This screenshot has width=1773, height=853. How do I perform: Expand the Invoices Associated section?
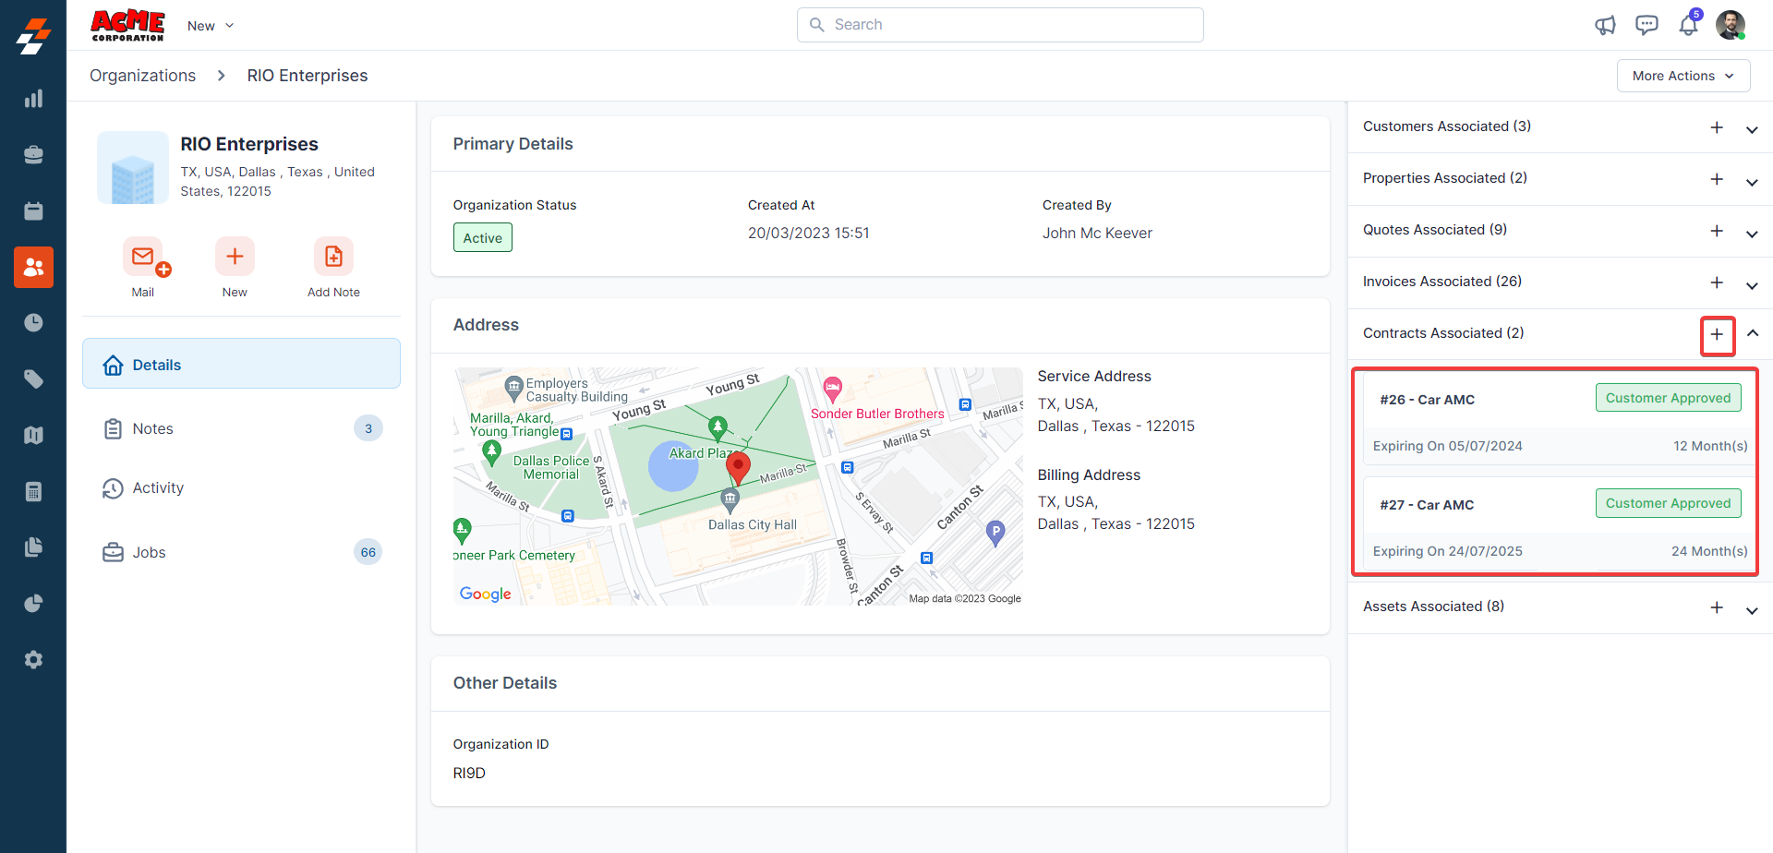pos(1752,284)
